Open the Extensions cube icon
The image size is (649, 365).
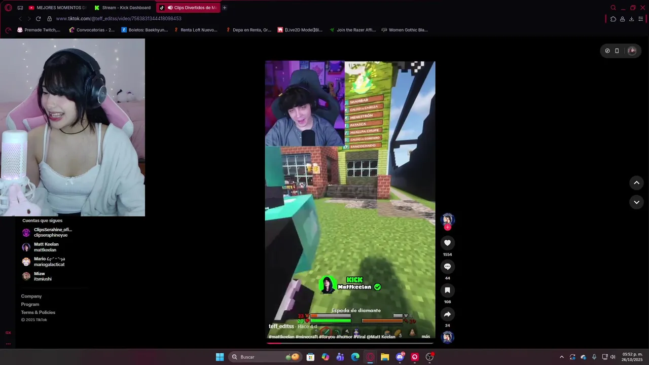(x=613, y=19)
